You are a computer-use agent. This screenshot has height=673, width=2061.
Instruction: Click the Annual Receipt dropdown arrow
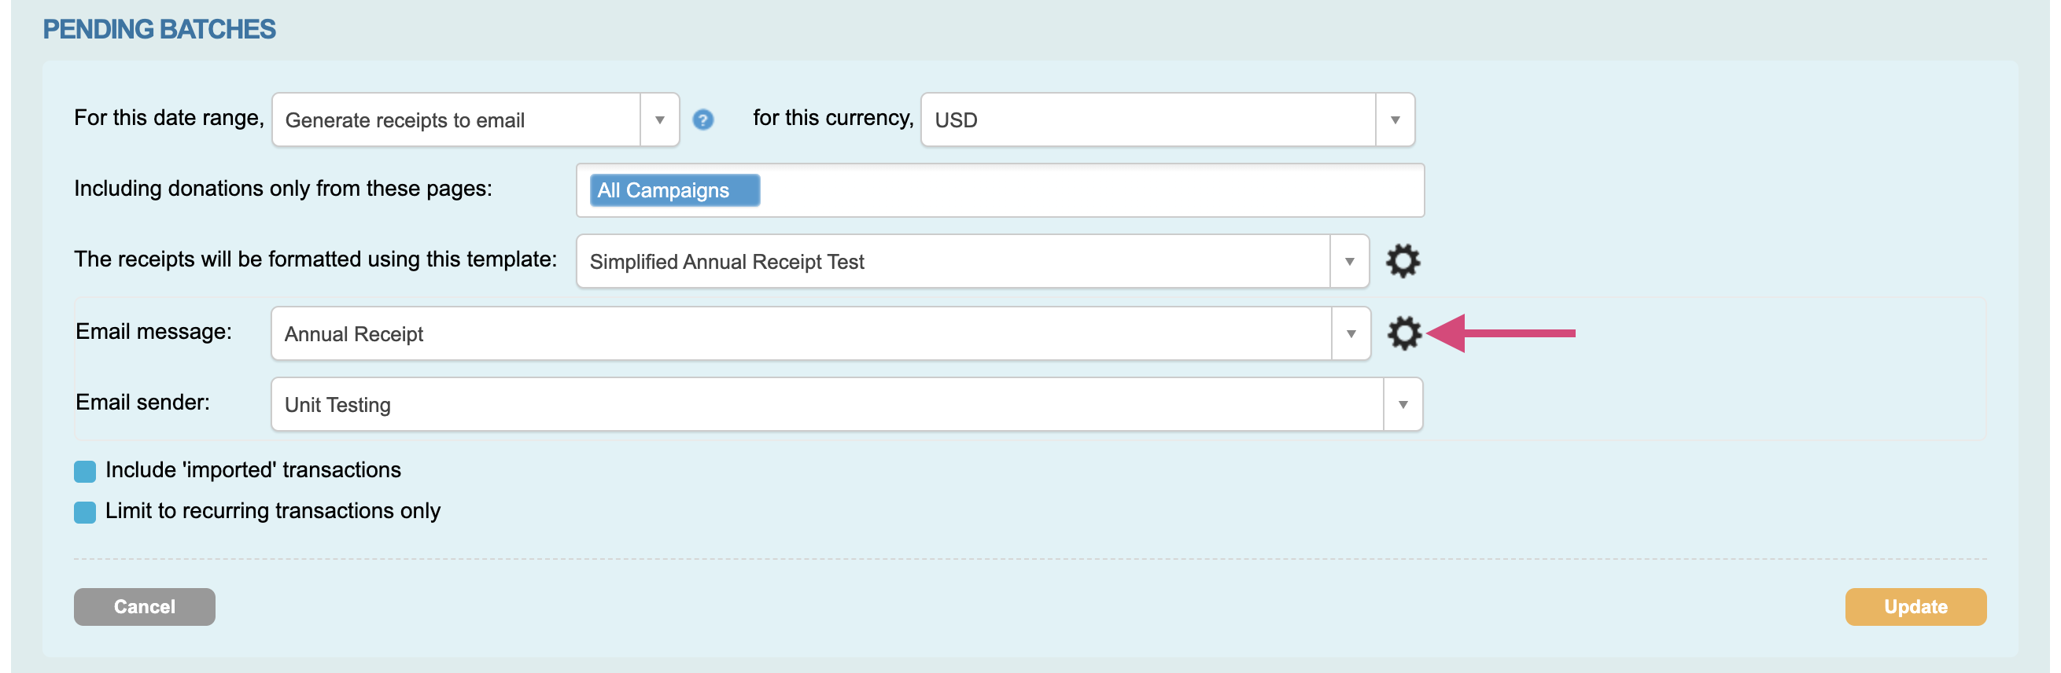(1351, 333)
